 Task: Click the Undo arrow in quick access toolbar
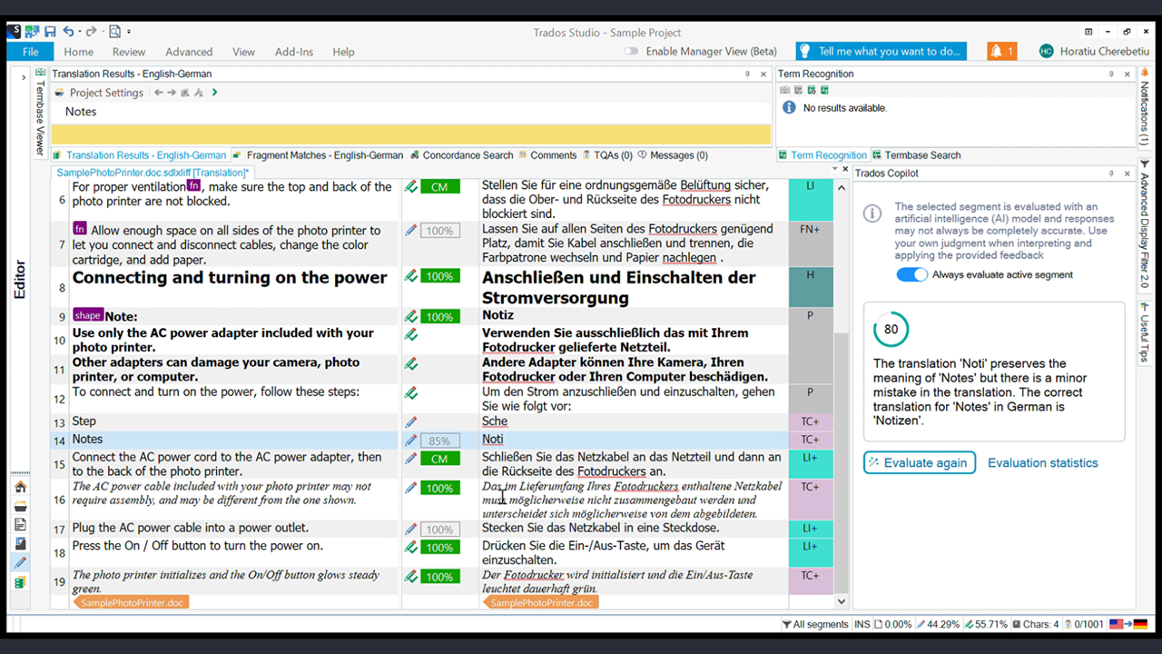click(68, 32)
